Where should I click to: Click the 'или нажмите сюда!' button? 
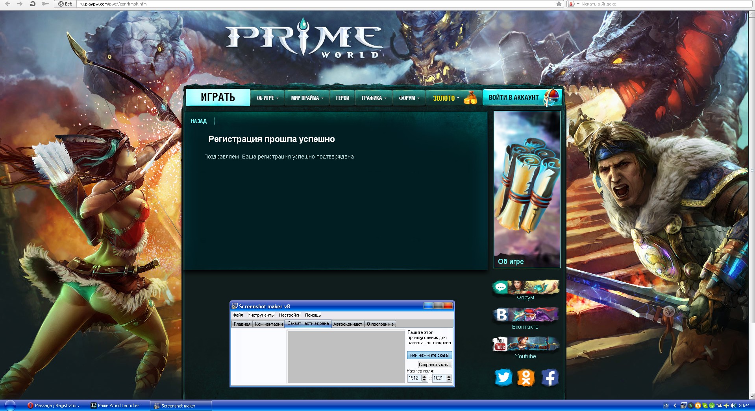(429, 355)
